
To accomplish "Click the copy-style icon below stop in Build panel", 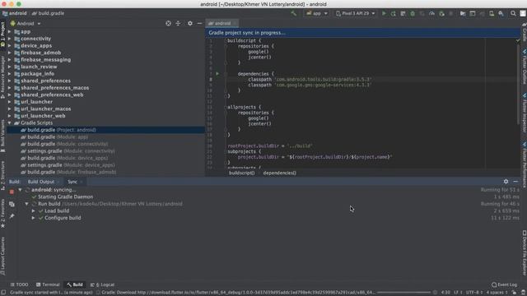I will point(12,204).
